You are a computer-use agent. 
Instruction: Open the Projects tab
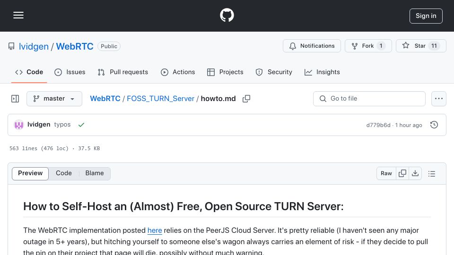coord(225,72)
